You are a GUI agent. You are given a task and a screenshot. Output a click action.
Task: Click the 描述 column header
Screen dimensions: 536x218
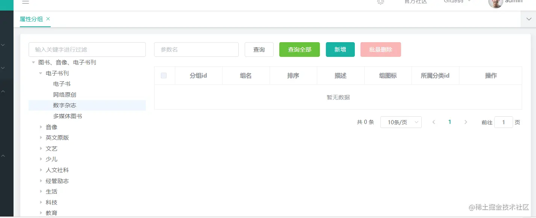[341, 76]
